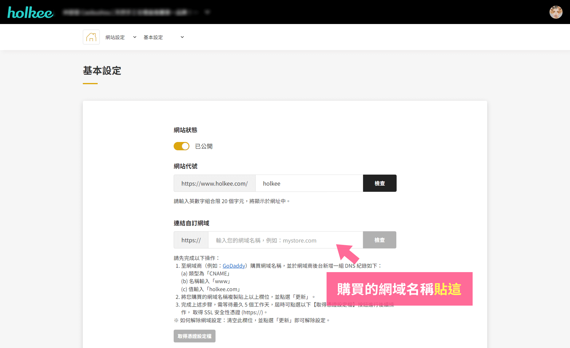Click the 取得憑證設定檔 button

pyautogui.click(x=194, y=336)
